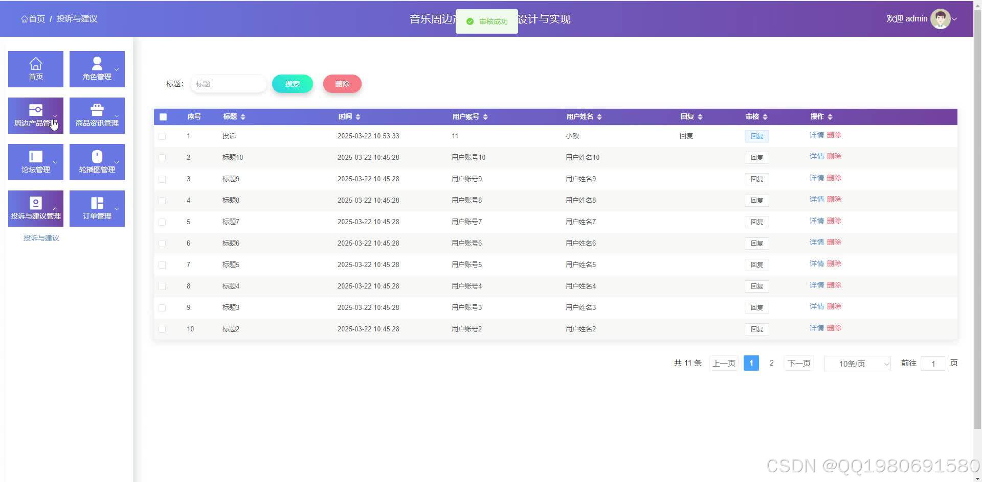
Task: Click the home icon in breadcrumb
Action: [24, 19]
